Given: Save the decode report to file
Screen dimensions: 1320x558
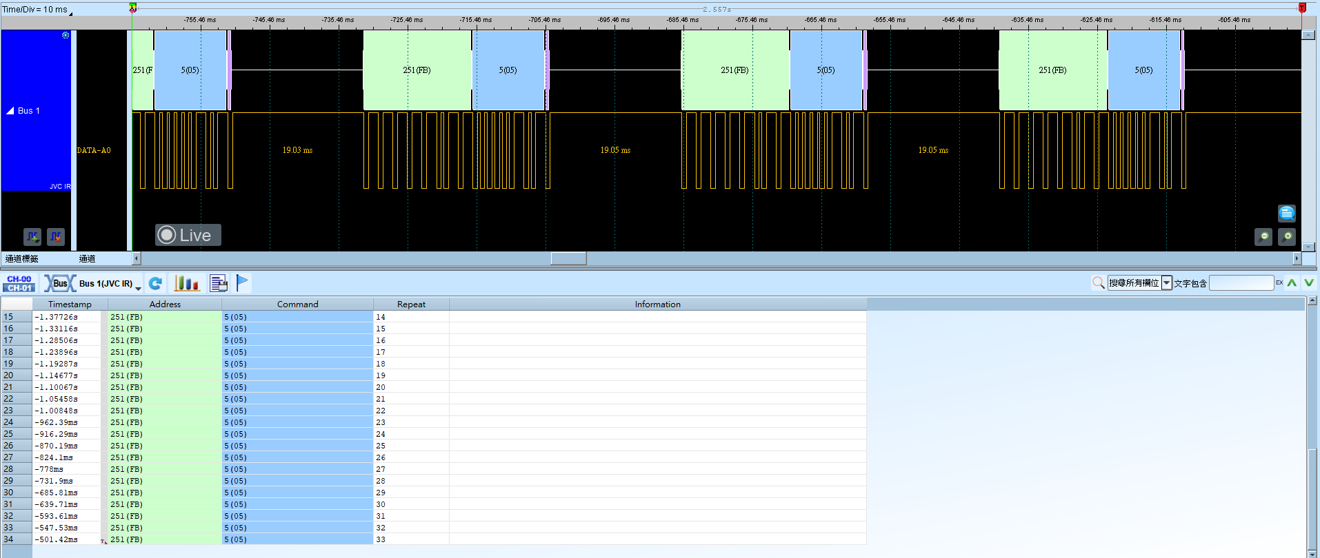Looking at the screenshot, I should 219,283.
